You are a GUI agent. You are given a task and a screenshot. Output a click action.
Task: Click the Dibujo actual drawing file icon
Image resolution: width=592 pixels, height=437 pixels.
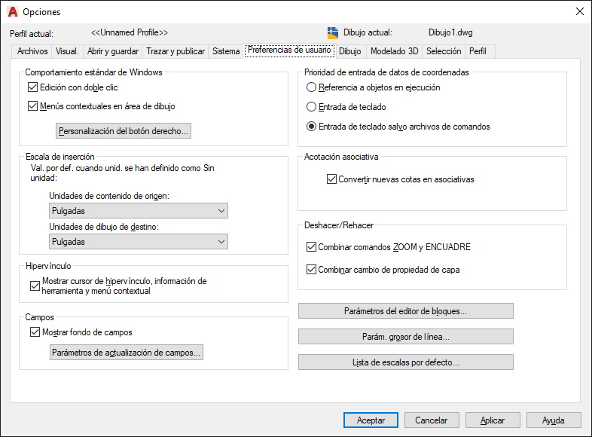click(333, 32)
